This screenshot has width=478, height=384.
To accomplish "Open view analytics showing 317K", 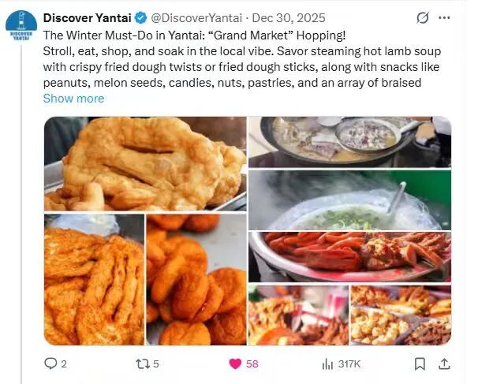I will pyautogui.click(x=327, y=363).
